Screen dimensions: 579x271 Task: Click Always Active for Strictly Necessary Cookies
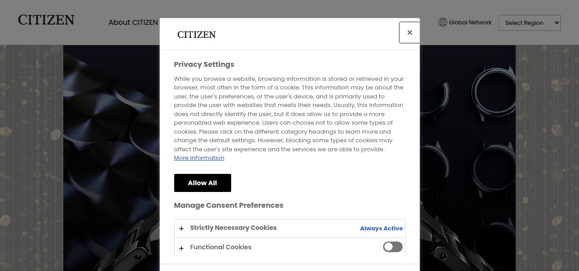point(381,229)
